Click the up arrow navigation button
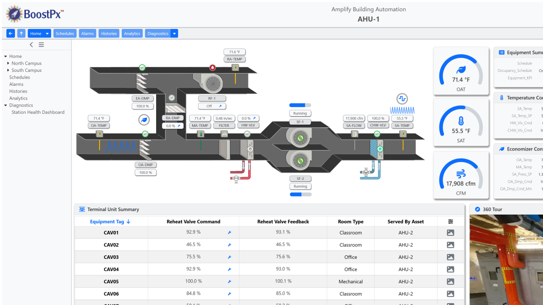This screenshot has width=543, height=305. (21, 33)
